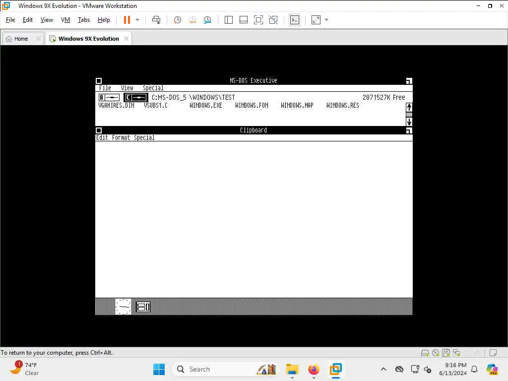Open the MS-DOS Executive View menu

click(127, 88)
